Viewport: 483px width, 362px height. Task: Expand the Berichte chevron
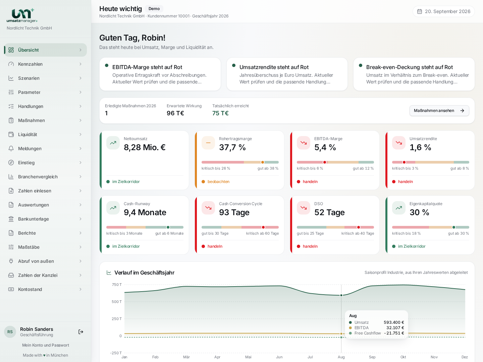point(80,233)
